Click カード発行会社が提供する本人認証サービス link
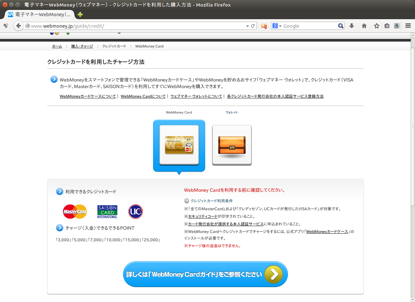Viewport: 415px width, 302px height. pos(226,224)
